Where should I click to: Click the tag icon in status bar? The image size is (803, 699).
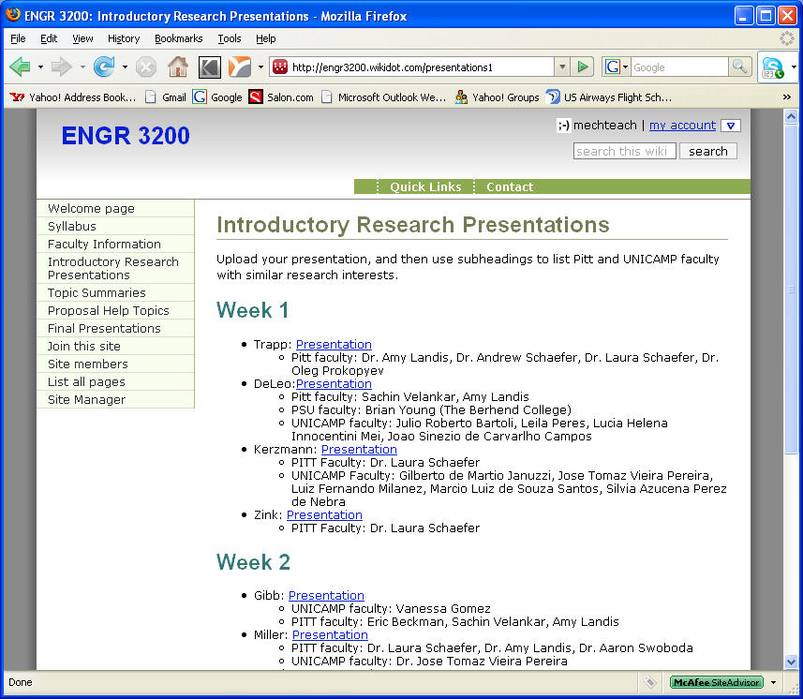[x=649, y=682]
